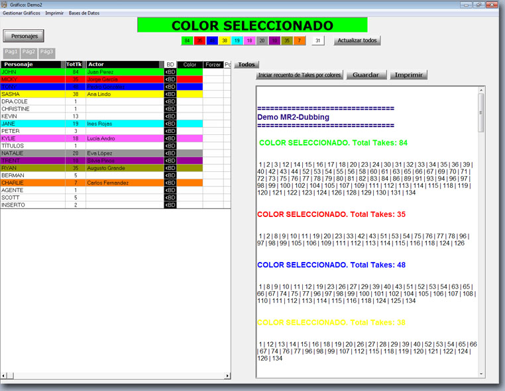Open the Bases de Datos menu
This screenshot has height=391, width=505.
[x=84, y=13]
